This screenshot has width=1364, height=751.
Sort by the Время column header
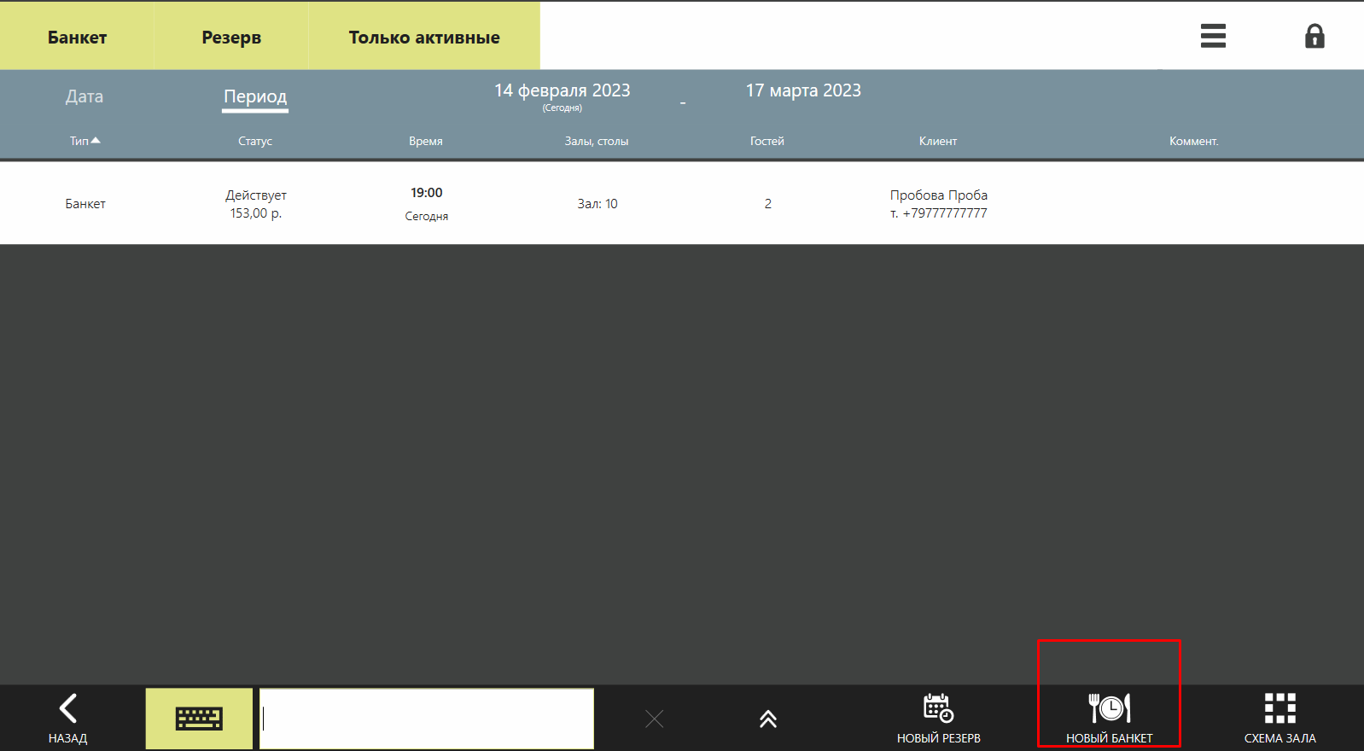click(426, 141)
